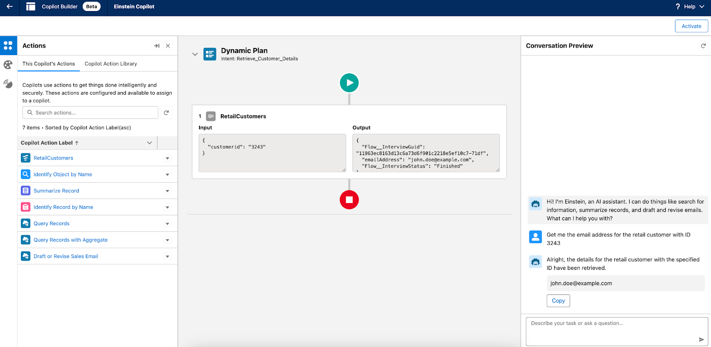Open the RetailCustomers action link
Image resolution: width=711 pixels, height=347 pixels.
click(x=53, y=158)
